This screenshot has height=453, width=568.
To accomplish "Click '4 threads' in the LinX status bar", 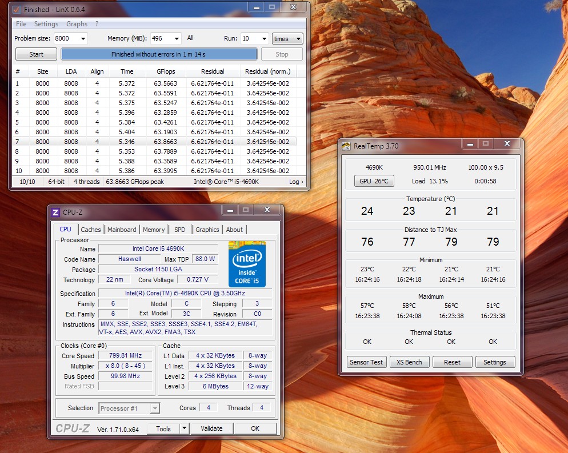I will click(87, 182).
